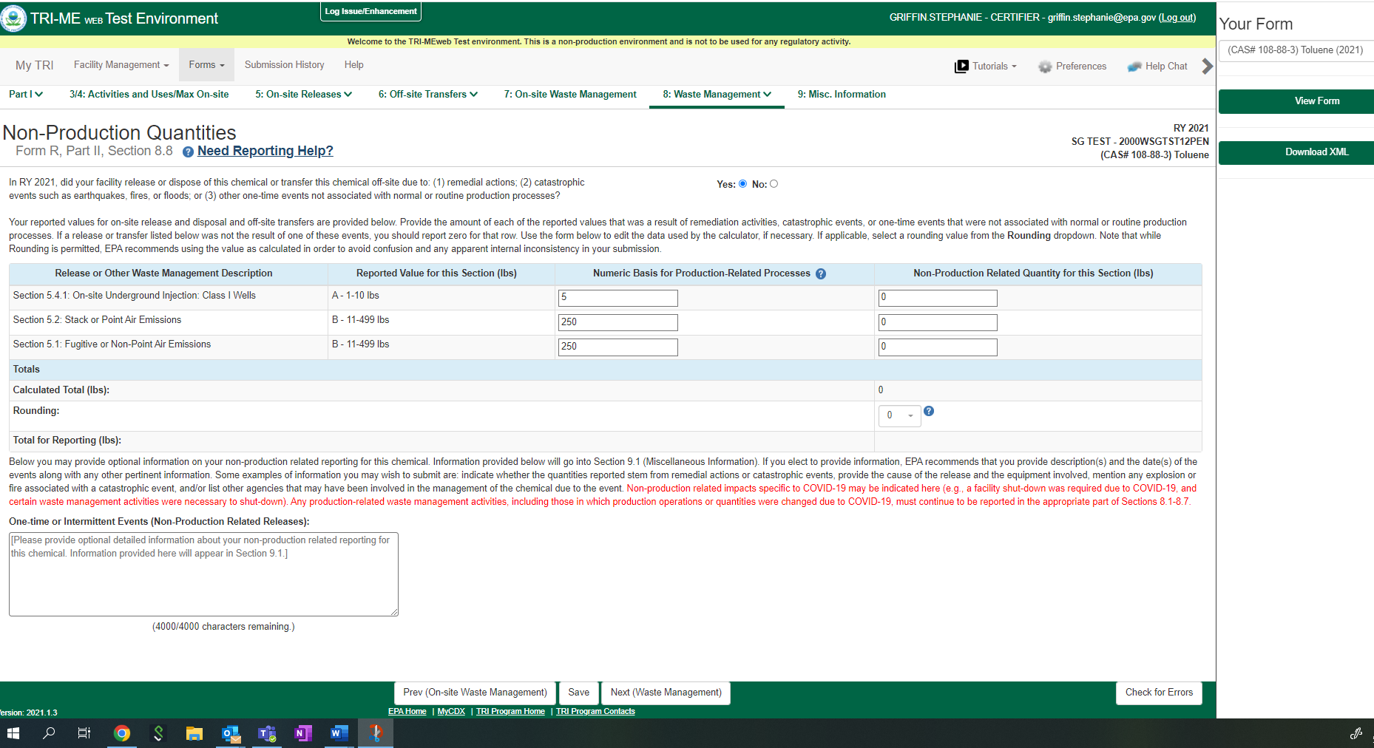Open Microsoft Teams from the taskbar
The height and width of the screenshot is (748, 1374).
tap(266, 733)
